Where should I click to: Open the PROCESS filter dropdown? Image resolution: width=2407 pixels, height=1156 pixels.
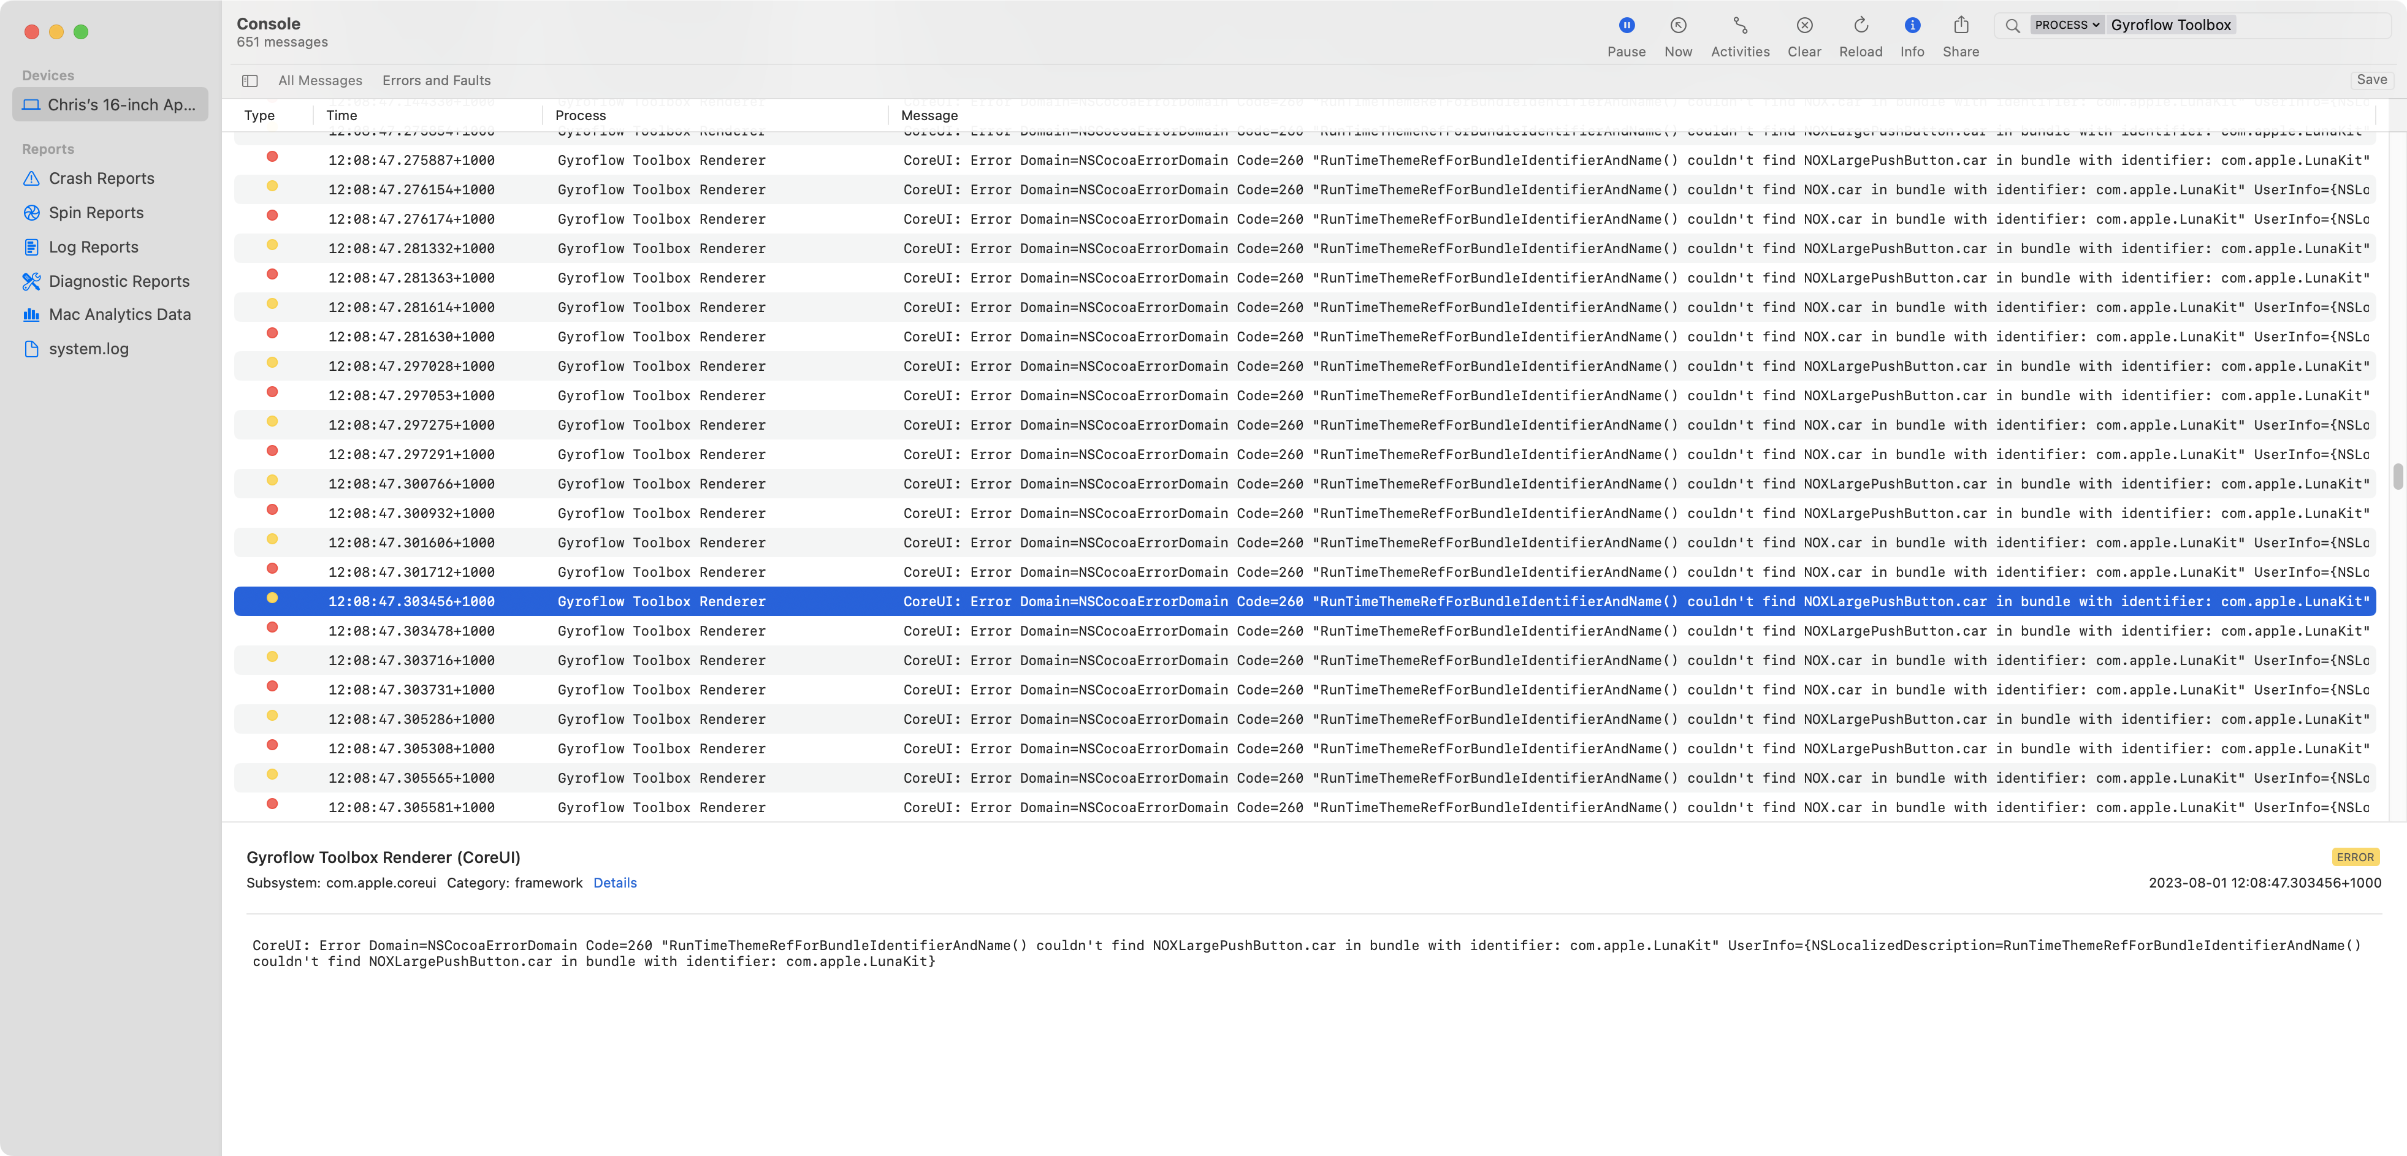[2066, 25]
